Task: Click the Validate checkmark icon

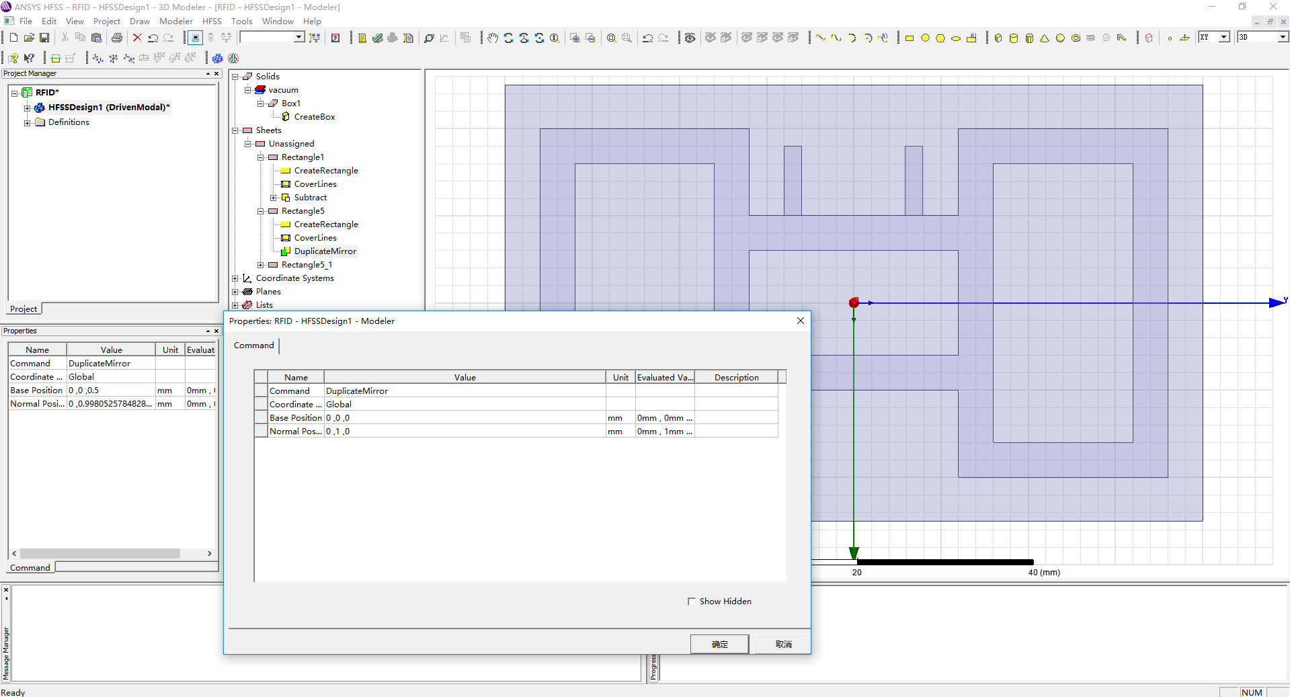Action: coord(377,38)
